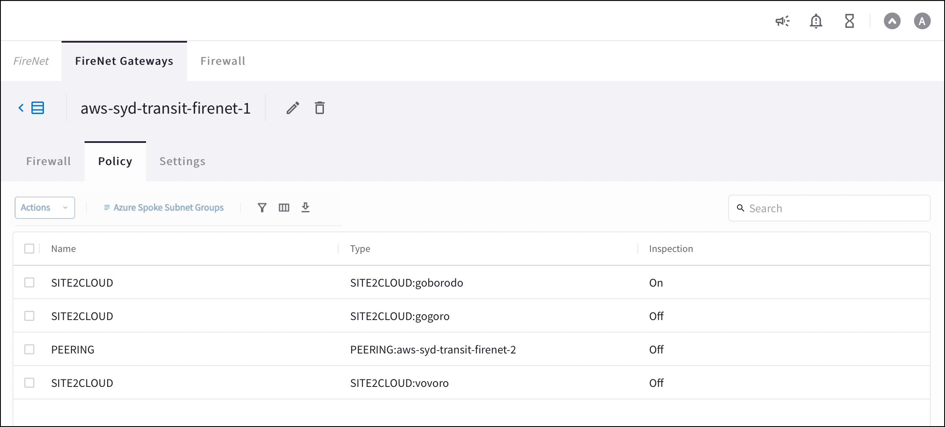Image resolution: width=945 pixels, height=427 pixels.
Task: Select the PEERING row checkbox
Action: (29, 349)
